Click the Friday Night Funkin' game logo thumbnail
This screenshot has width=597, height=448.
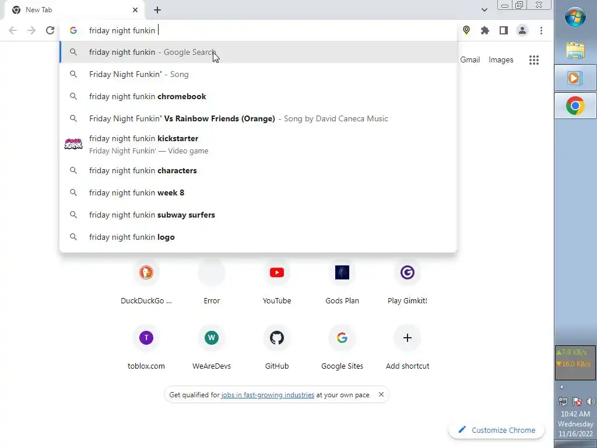pos(73,145)
